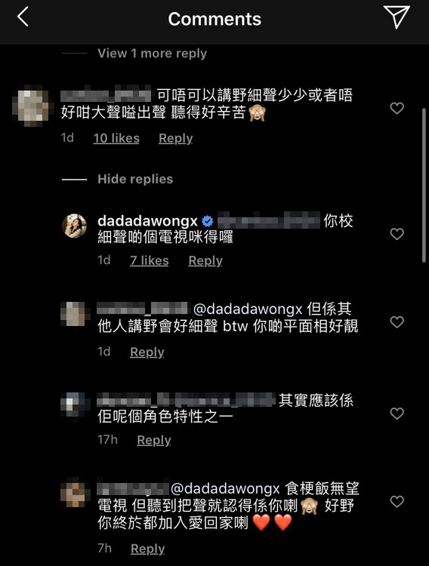Screen dimensions: 429x566
Task: Heart the reply posted 7h ago
Action: coord(397,501)
